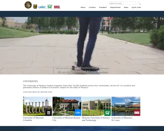Click the Science and Technology building photo
Viewport: 164px width, 131px height.
tap(96, 106)
